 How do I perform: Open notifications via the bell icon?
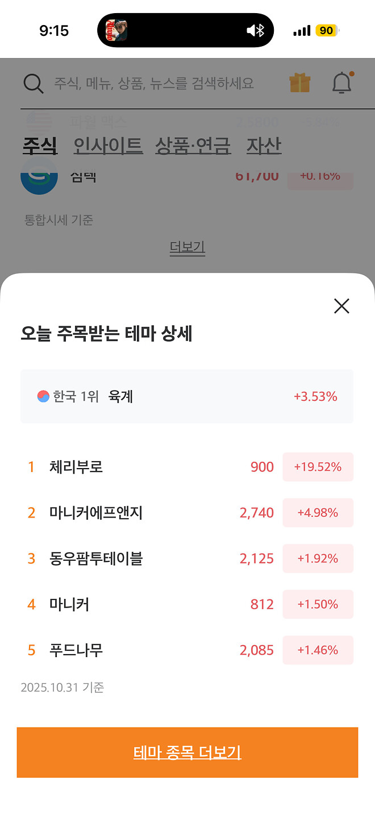pyautogui.click(x=341, y=83)
